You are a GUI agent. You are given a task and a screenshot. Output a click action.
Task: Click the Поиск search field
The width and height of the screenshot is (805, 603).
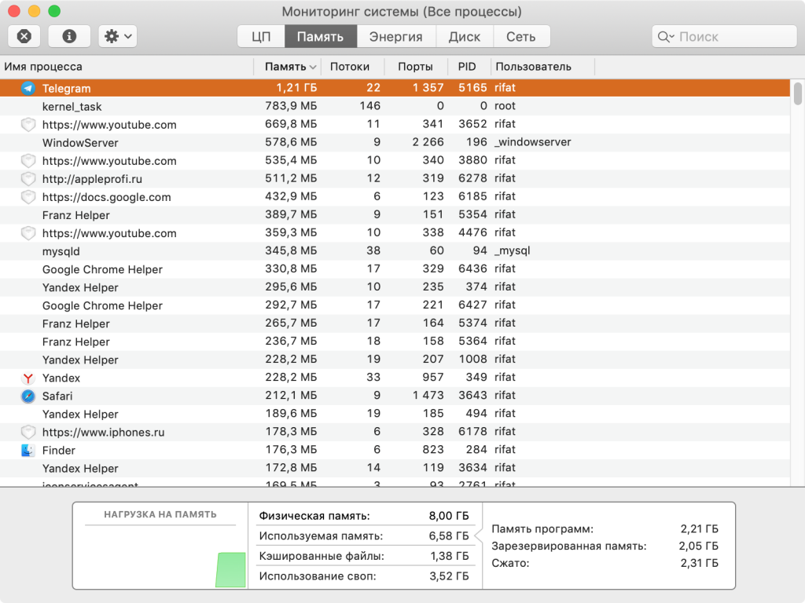tap(724, 36)
